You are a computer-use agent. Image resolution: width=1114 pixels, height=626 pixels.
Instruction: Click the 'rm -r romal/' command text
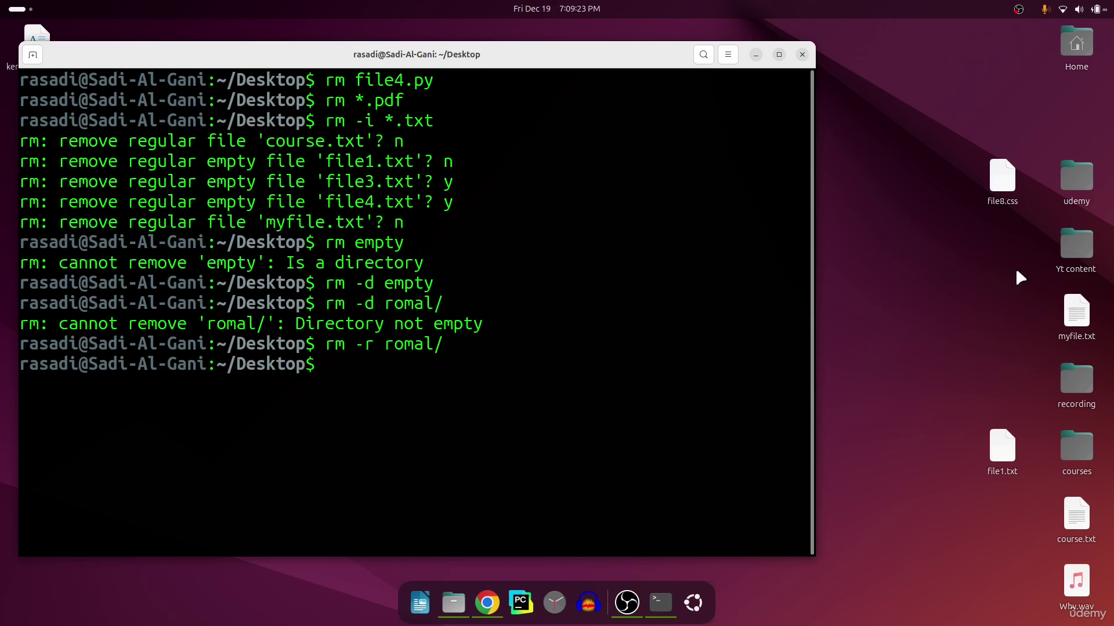tap(384, 344)
